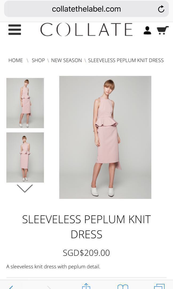Open the shopping cart
This screenshot has width=173, height=289.
(x=163, y=30)
